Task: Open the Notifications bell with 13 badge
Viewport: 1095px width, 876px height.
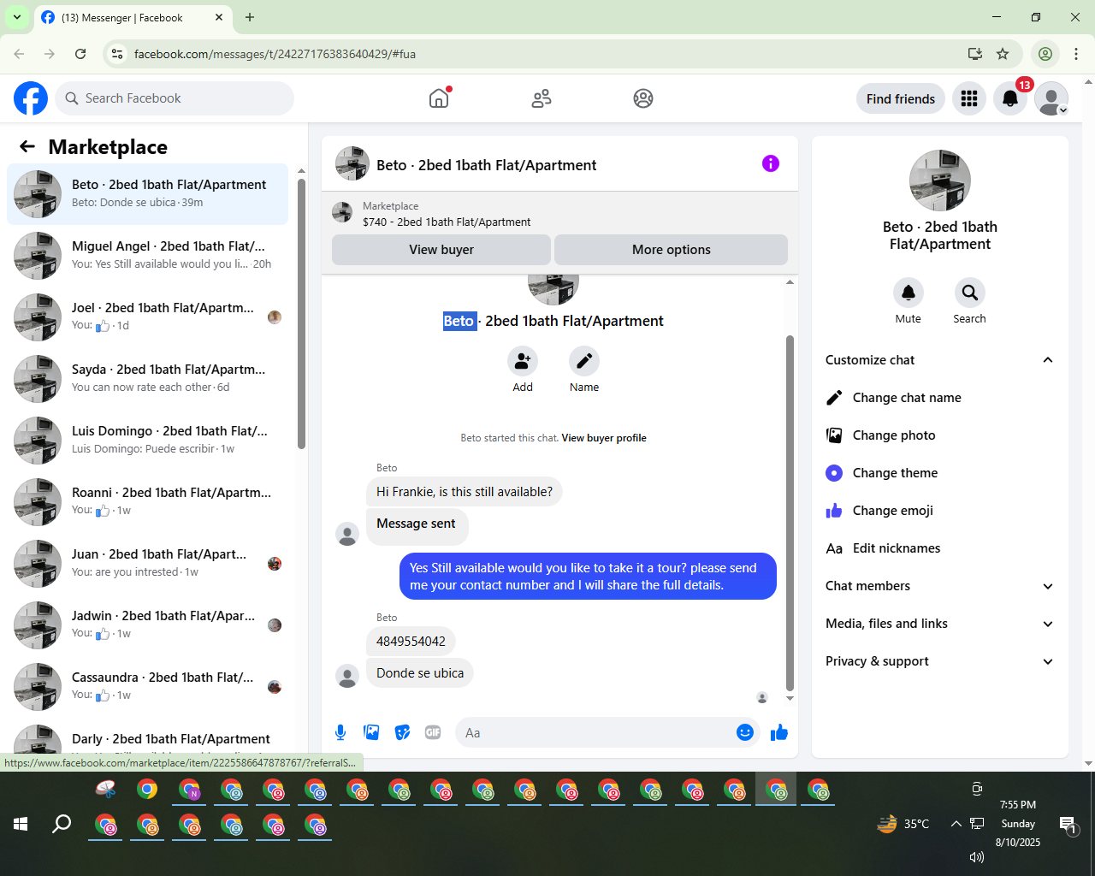Action: point(1010,98)
